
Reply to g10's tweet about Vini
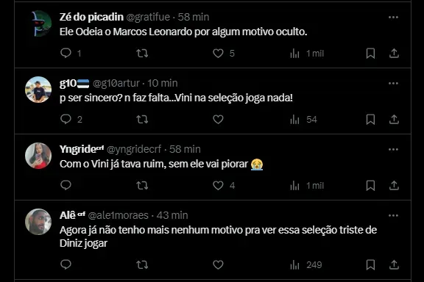pyautogui.click(x=66, y=119)
